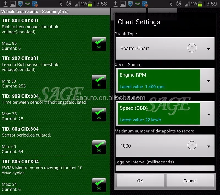220x195 pixels.
Task: Expand the Engine RPM X axis source dropdown
Action: click(208, 81)
